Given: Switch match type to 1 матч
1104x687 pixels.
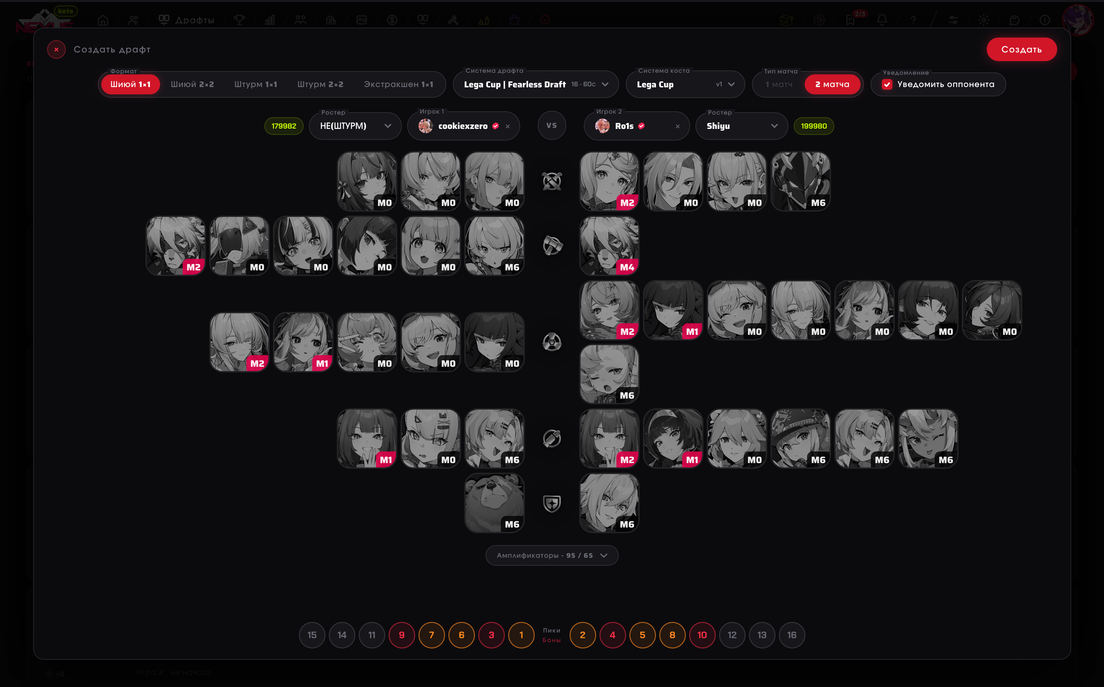Looking at the screenshot, I should 779,84.
